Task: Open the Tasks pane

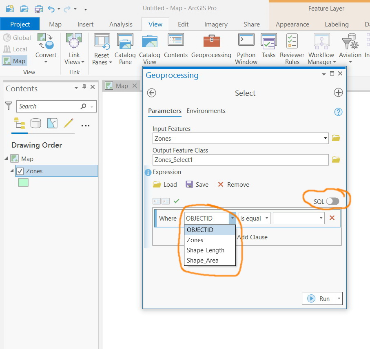Action: [268, 46]
